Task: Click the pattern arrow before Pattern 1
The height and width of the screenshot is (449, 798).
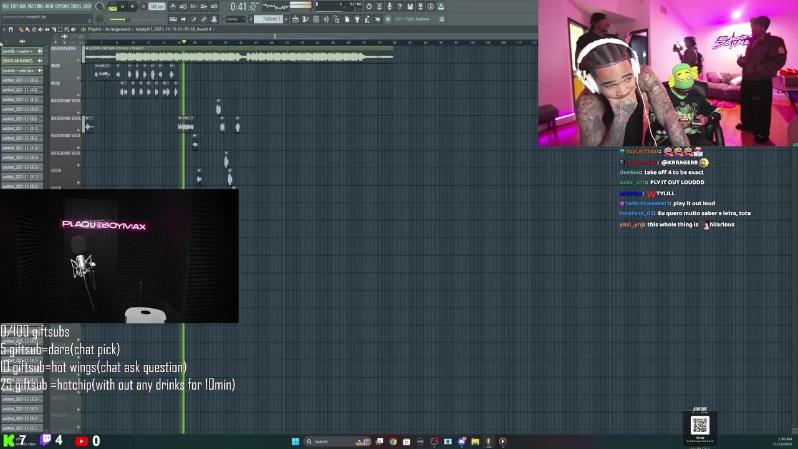Action: tap(251, 19)
